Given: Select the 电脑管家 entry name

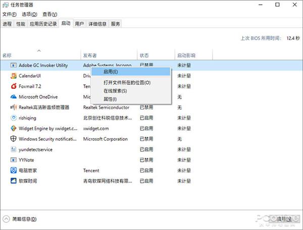Looking at the screenshot, I should point(28,170).
